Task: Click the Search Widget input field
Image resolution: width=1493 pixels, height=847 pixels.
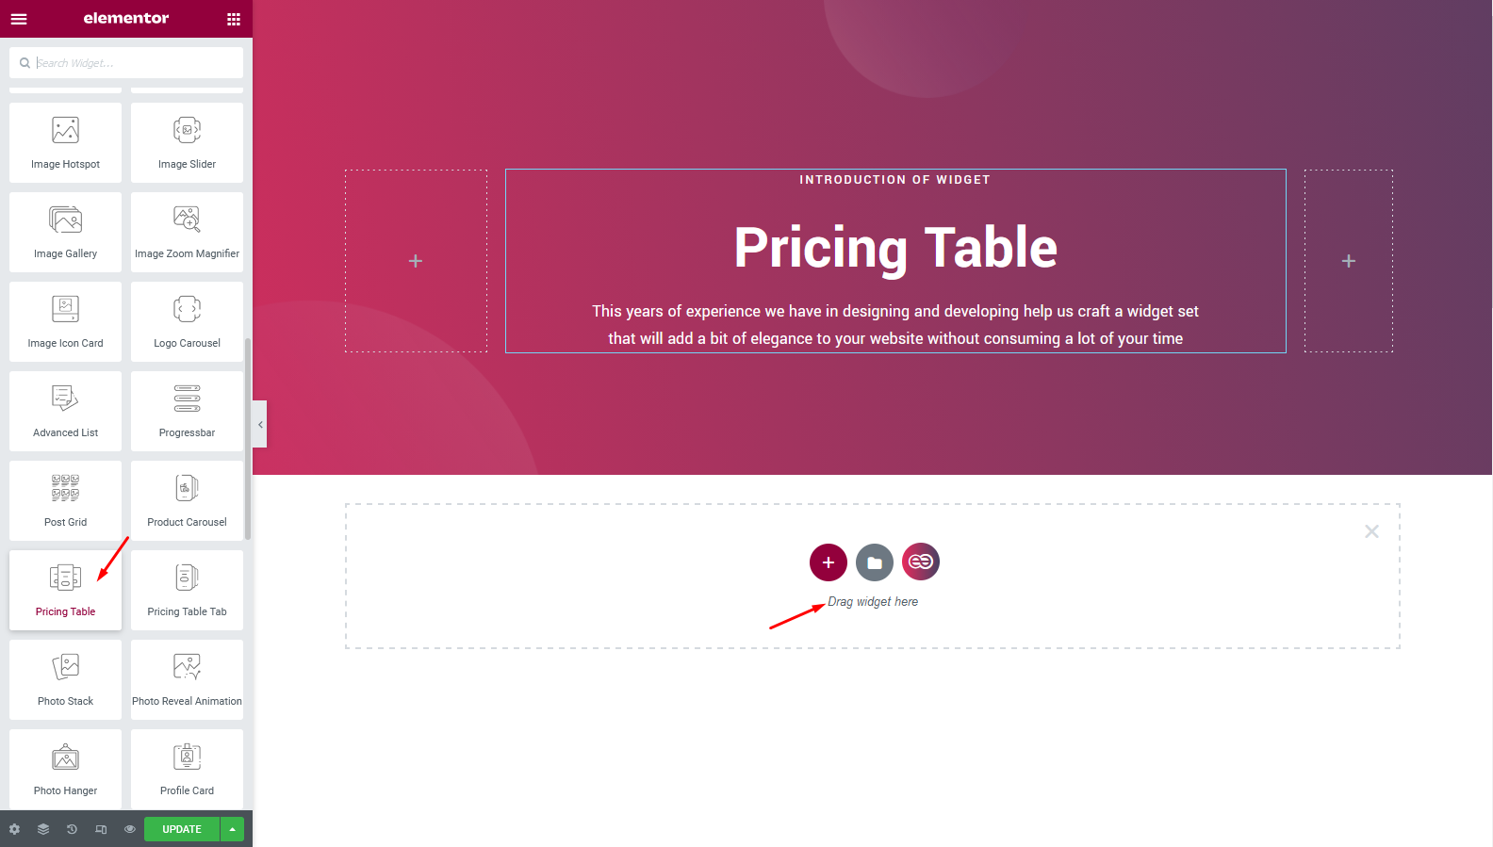Action: click(x=126, y=62)
